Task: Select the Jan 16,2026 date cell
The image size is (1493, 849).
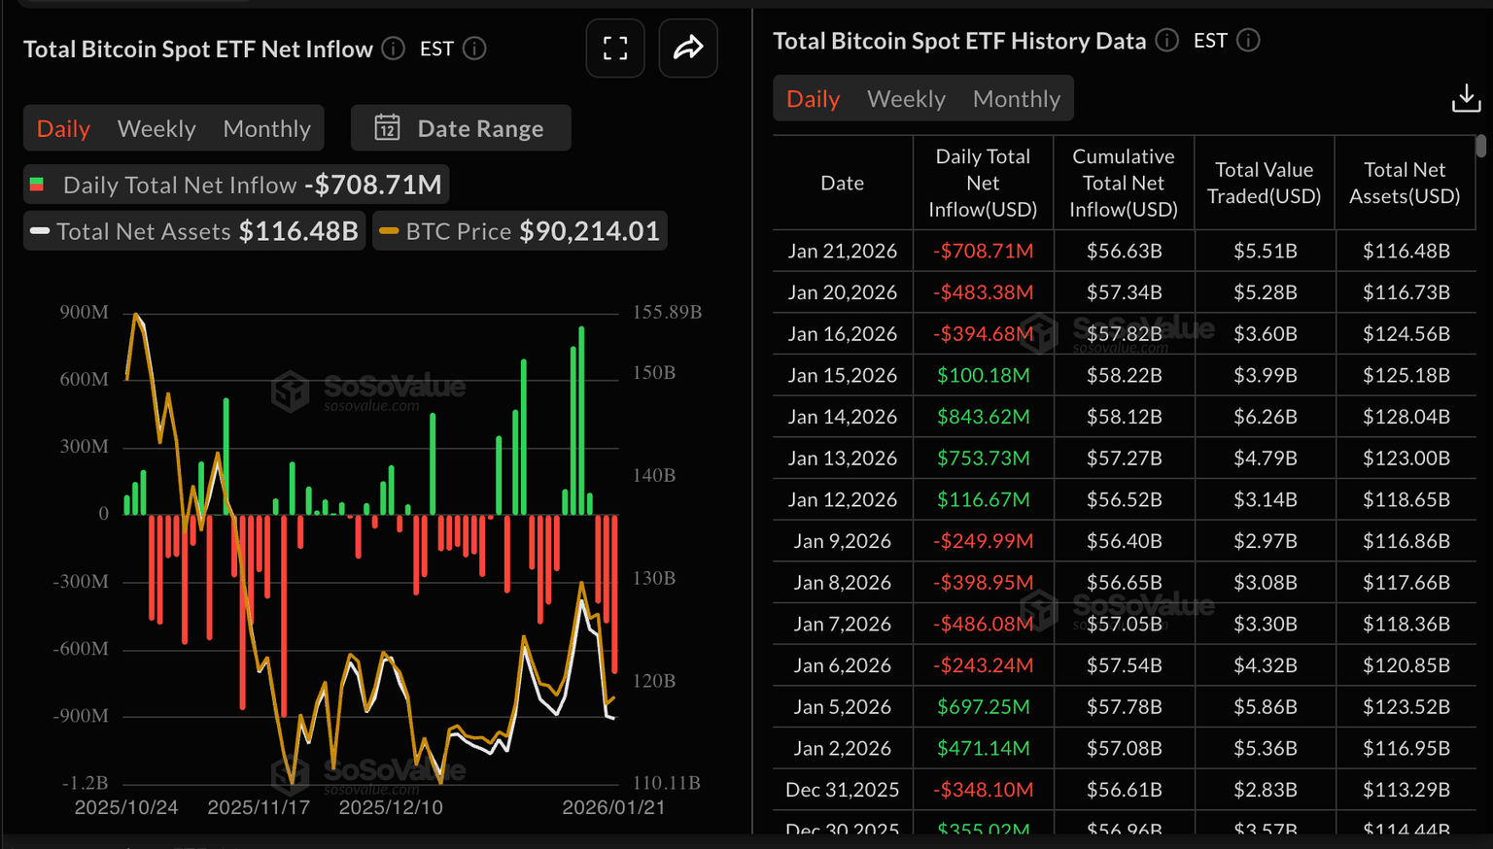Action: pyautogui.click(x=843, y=334)
